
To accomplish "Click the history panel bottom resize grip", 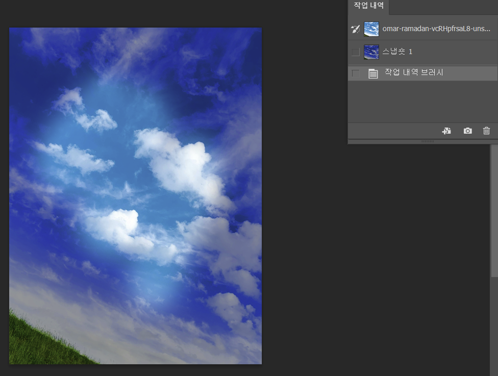I will point(423,141).
